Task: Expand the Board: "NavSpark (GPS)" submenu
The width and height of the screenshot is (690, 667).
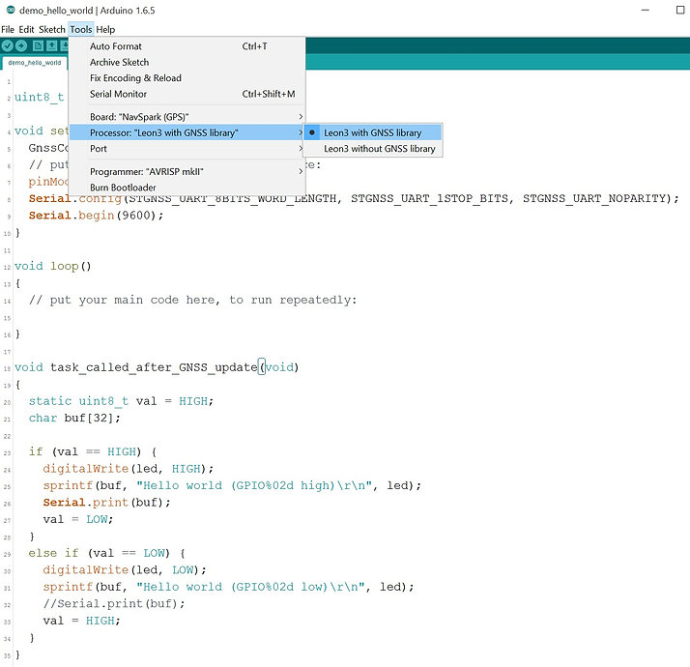Action: point(187,117)
